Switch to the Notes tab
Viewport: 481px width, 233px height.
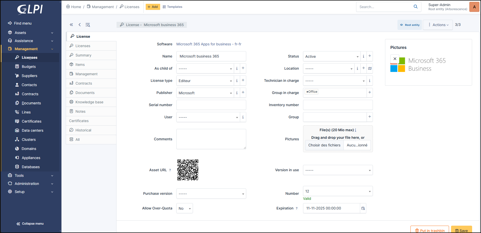(91, 111)
